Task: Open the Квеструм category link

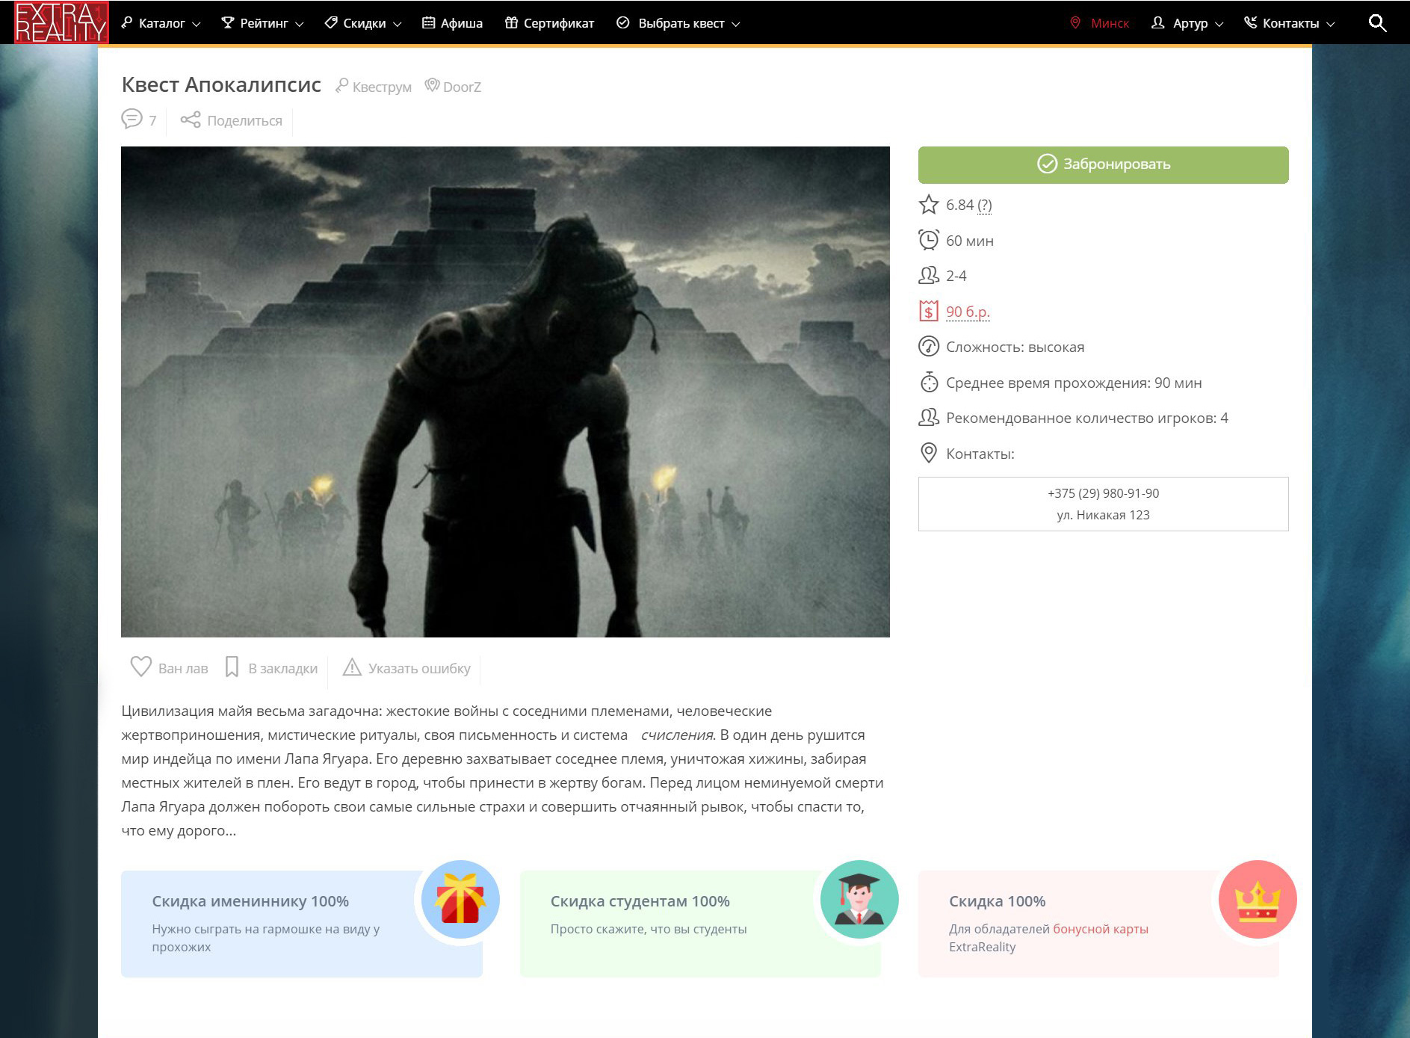Action: coord(382,87)
